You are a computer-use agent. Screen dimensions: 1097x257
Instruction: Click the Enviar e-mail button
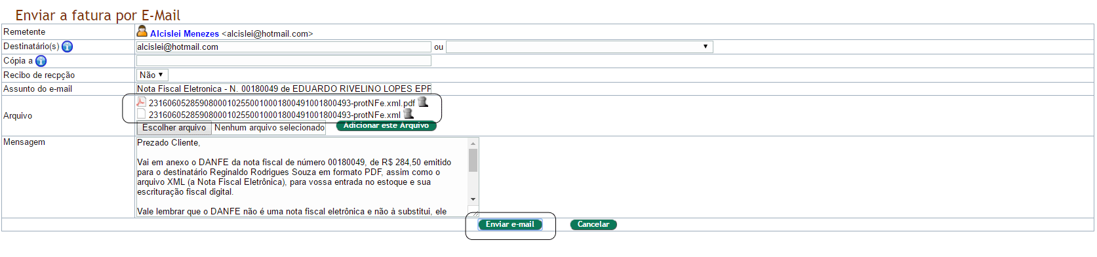(509, 224)
